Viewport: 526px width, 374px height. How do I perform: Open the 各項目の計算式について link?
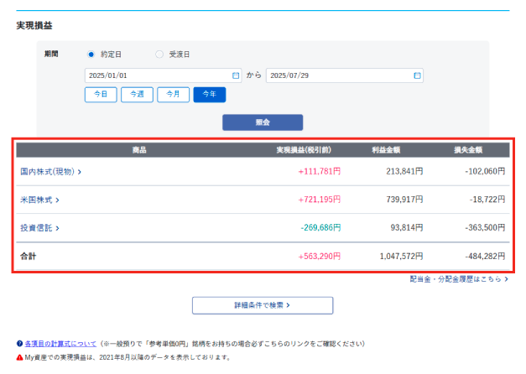click(60, 344)
